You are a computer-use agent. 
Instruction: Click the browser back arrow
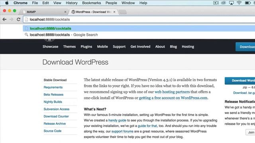click(x=4, y=19)
